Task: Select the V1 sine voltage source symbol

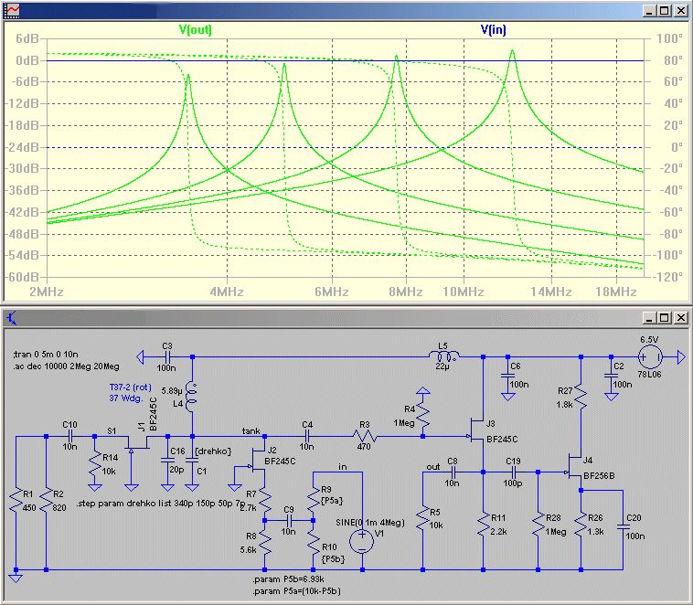Action: tap(363, 539)
